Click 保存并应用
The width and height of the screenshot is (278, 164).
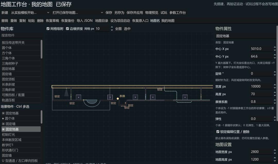(135, 13)
